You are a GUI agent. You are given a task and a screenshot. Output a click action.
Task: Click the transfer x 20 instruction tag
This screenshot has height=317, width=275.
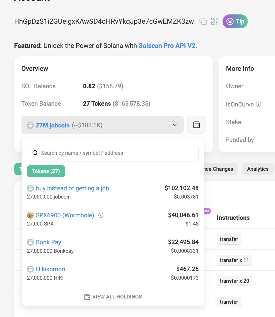pos(234,281)
